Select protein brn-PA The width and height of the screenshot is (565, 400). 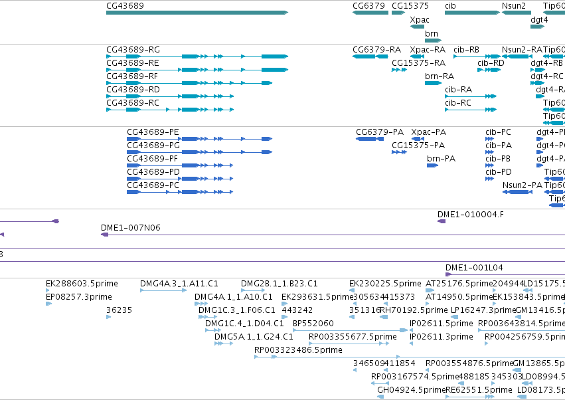432,165
